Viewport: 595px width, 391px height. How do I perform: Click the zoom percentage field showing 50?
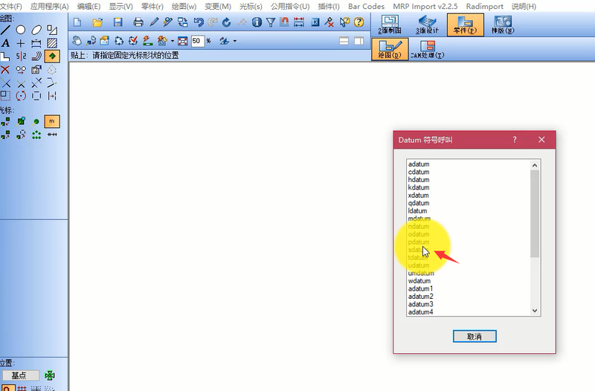[197, 41]
